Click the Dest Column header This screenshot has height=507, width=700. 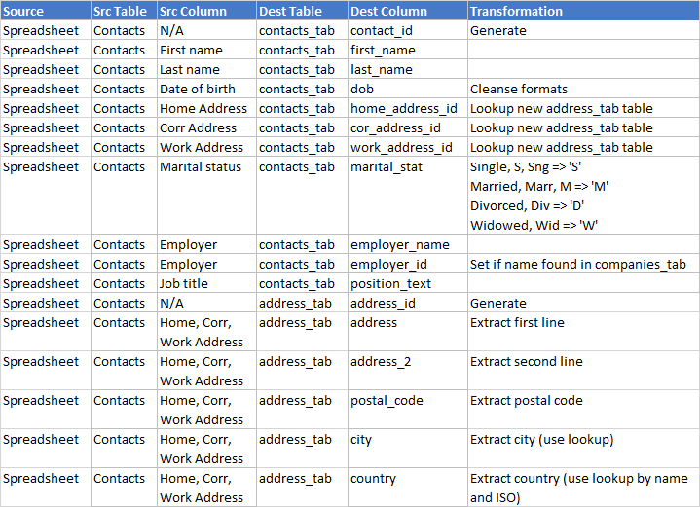click(388, 12)
